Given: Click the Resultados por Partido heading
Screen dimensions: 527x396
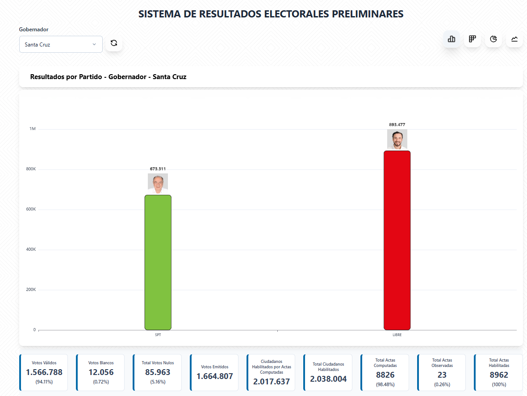Looking at the screenshot, I should 108,77.
